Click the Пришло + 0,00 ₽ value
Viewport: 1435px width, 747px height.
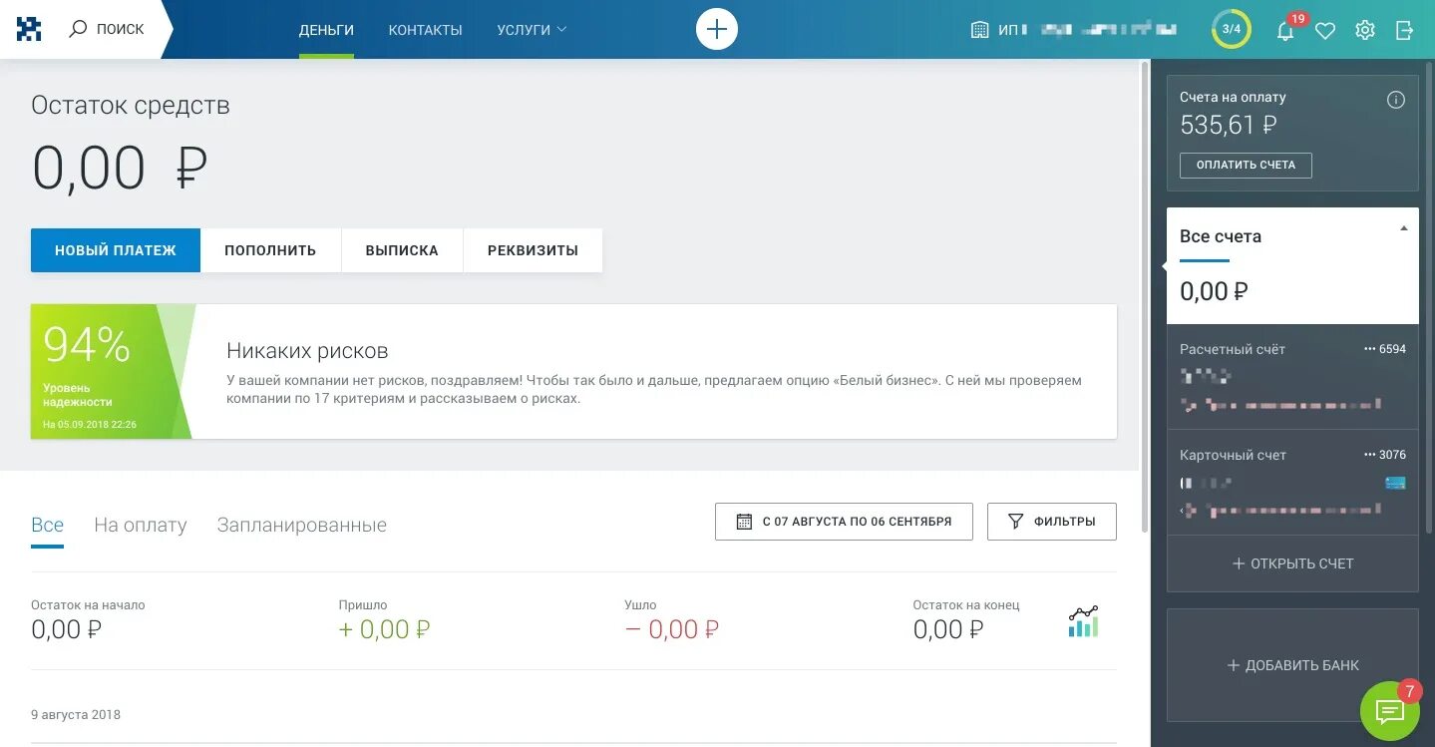pos(385,629)
